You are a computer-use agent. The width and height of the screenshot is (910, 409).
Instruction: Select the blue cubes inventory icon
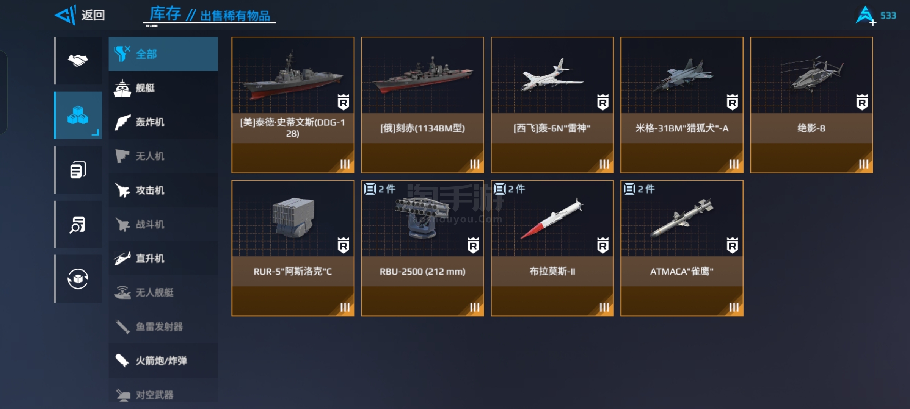click(78, 115)
